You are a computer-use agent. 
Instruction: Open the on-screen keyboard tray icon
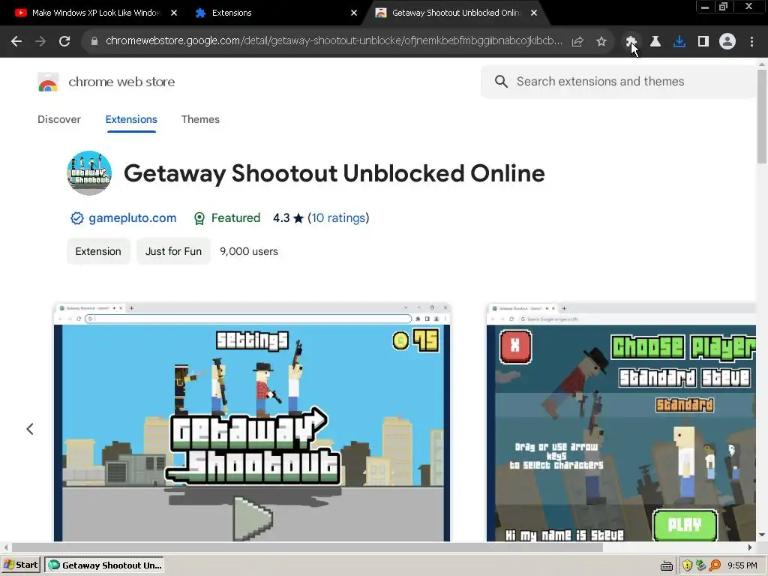click(x=667, y=565)
